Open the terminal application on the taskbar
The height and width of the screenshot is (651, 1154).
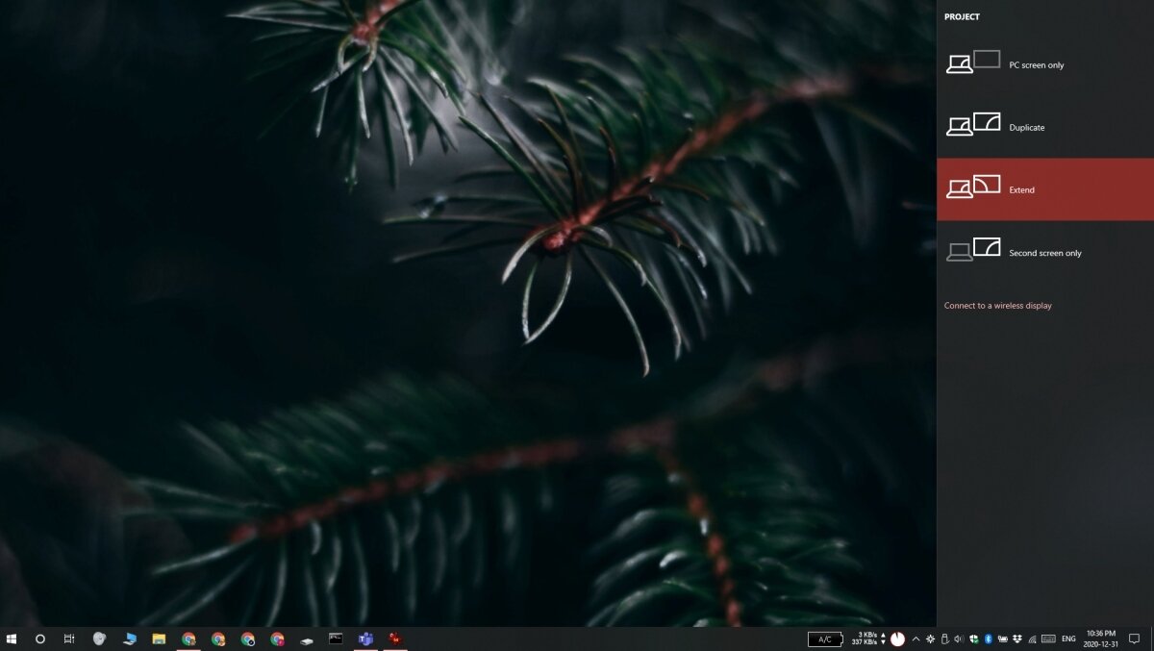[x=335, y=638]
